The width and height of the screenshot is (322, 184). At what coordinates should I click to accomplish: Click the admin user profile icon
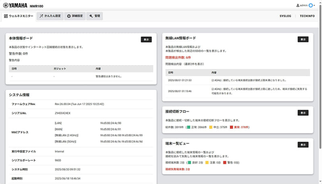[298, 6]
